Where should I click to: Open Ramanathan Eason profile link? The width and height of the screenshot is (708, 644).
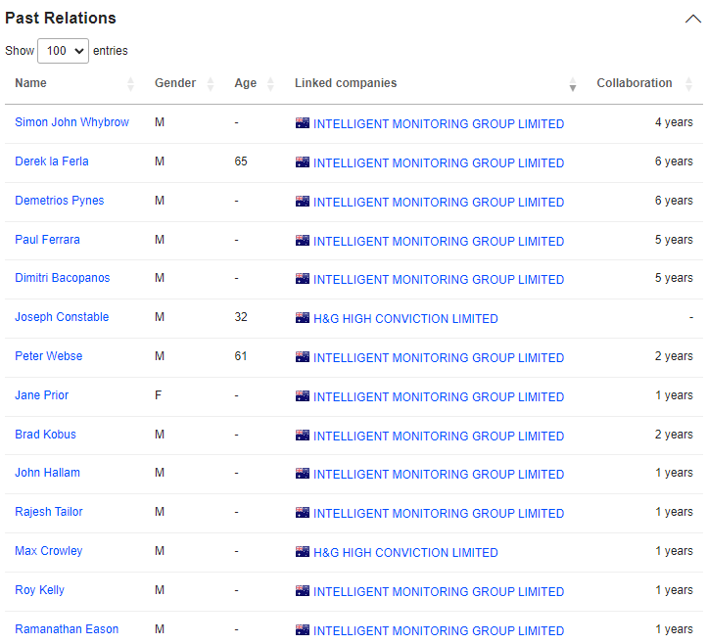[67, 629]
